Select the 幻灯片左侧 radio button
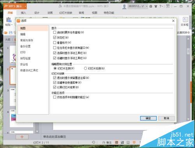This screenshot has height=148, width=195. coord(55,68)
